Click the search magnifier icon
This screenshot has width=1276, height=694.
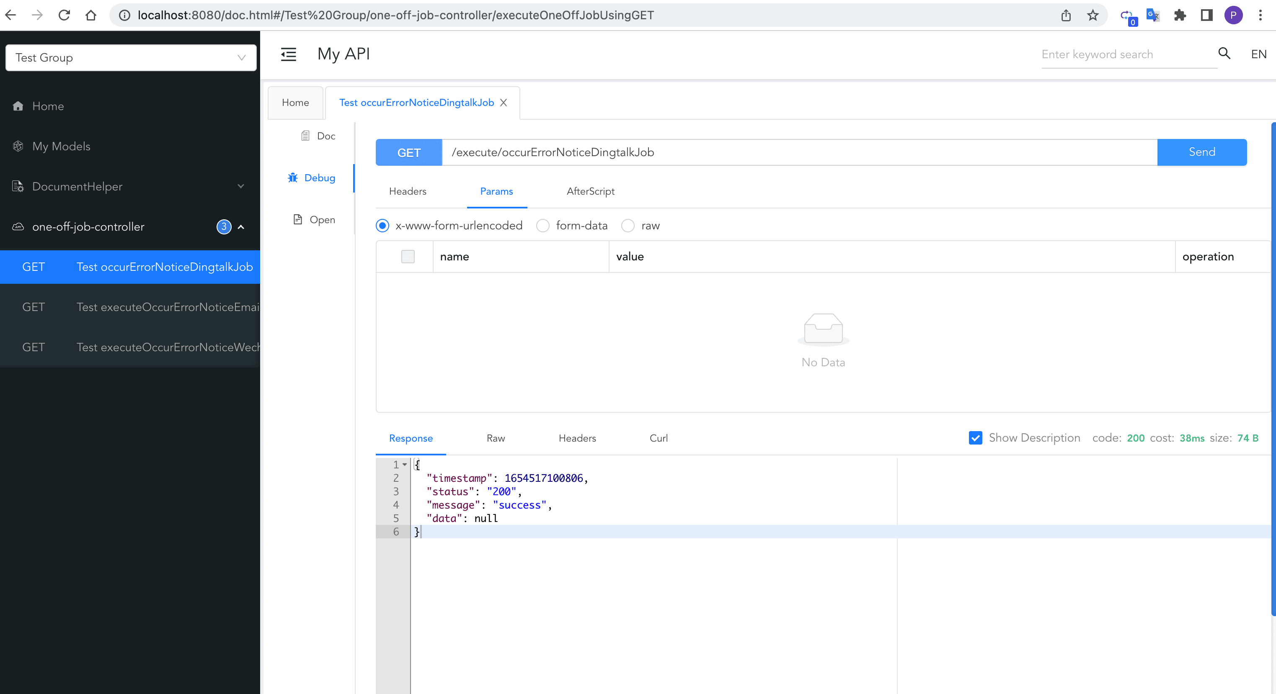coord(1224,54)
